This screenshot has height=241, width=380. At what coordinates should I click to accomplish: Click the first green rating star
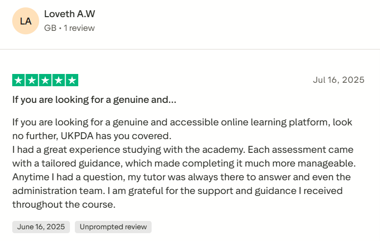point(18,80)
